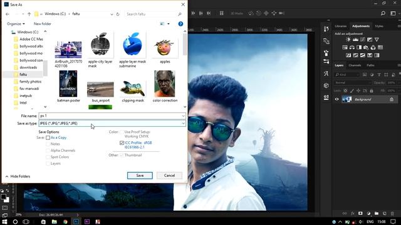
Task: Add a Color Lookup adjustment
Action: [380, 47]
